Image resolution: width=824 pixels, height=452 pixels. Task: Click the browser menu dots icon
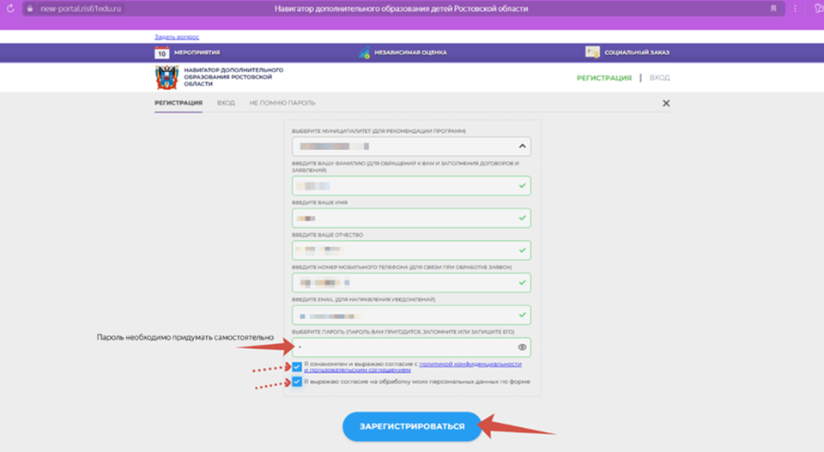coord(796,8)
